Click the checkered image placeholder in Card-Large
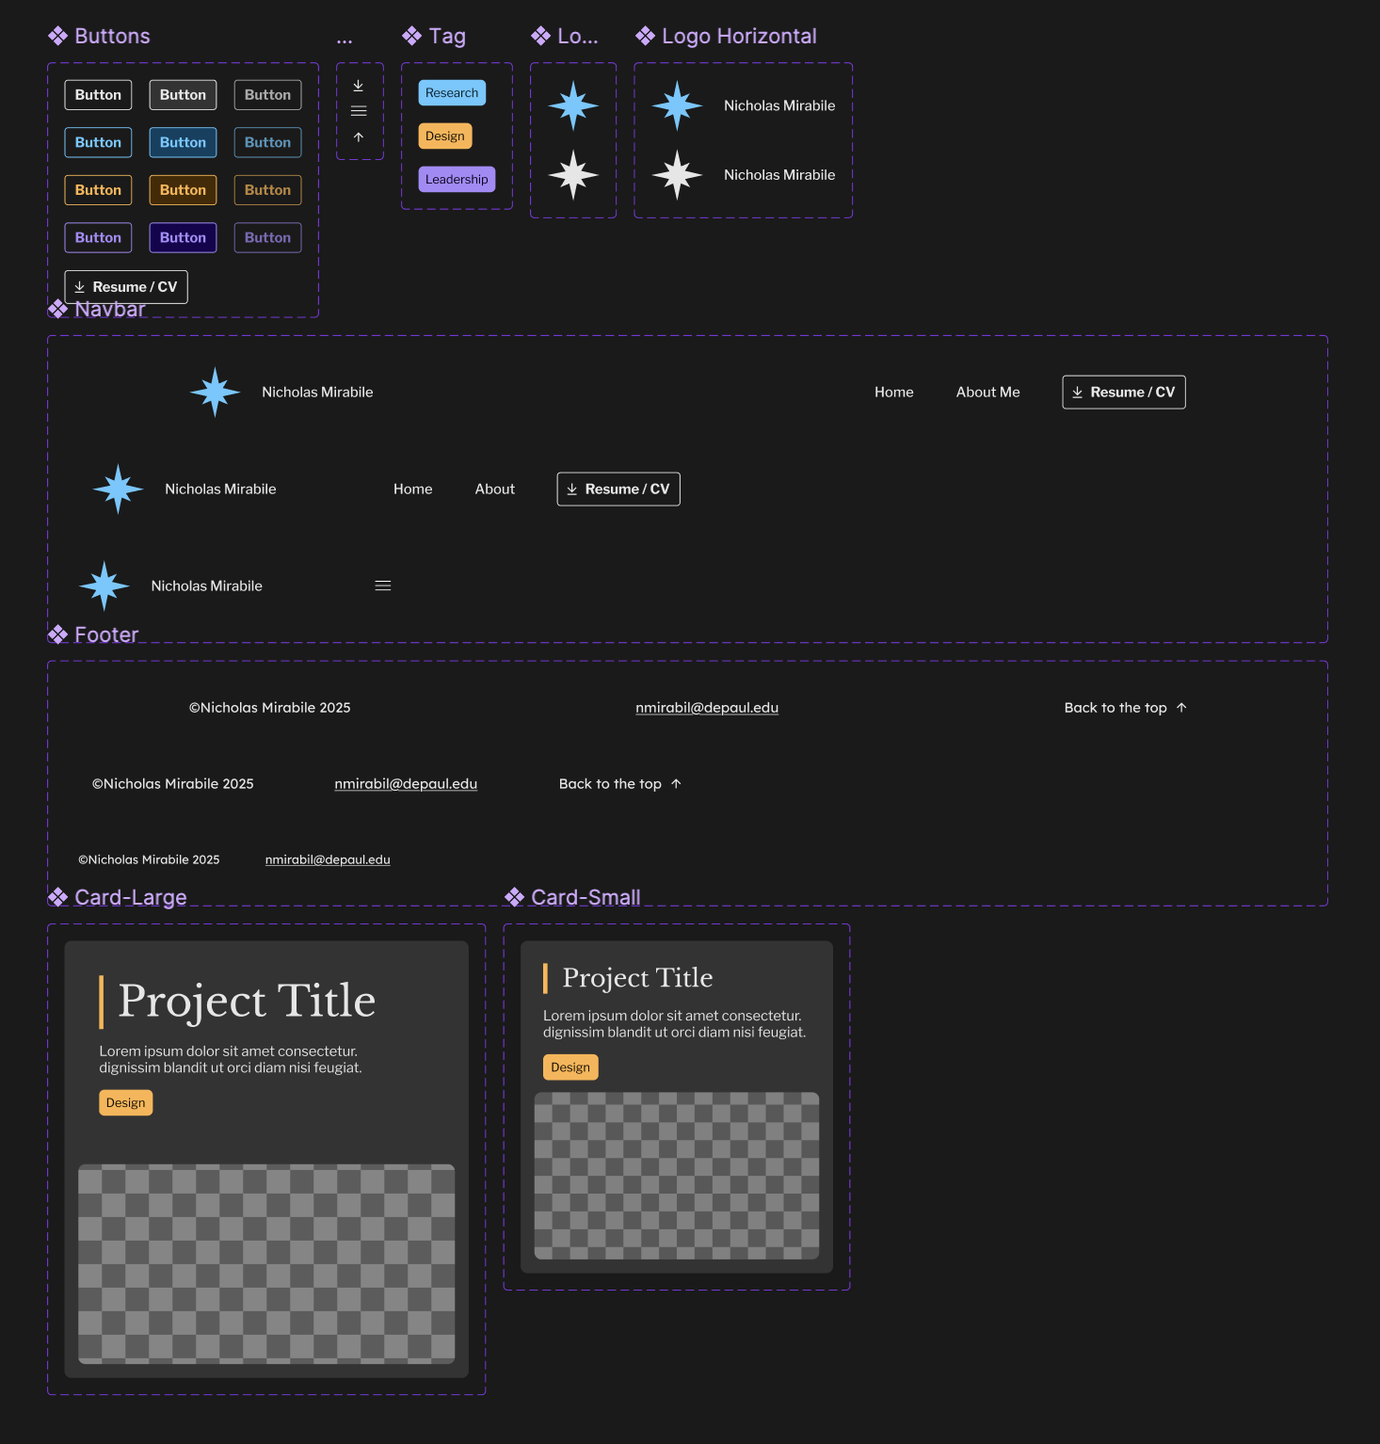This screenshot has width=1380, height=1444. [x=265, y=1266]
